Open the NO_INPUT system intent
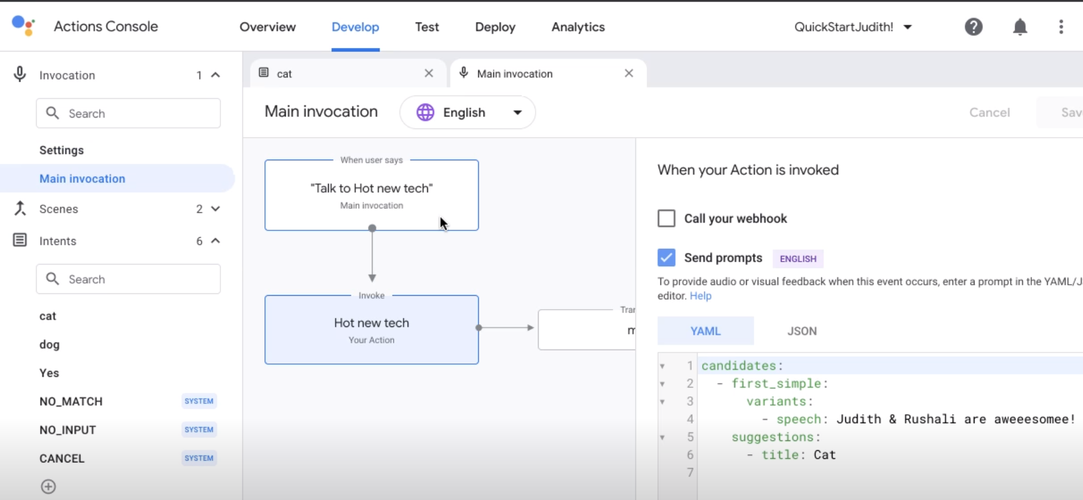 click(67, 430)
